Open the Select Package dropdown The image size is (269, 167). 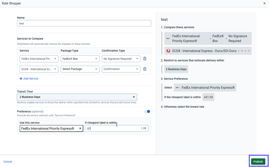(x=80, y=69)
